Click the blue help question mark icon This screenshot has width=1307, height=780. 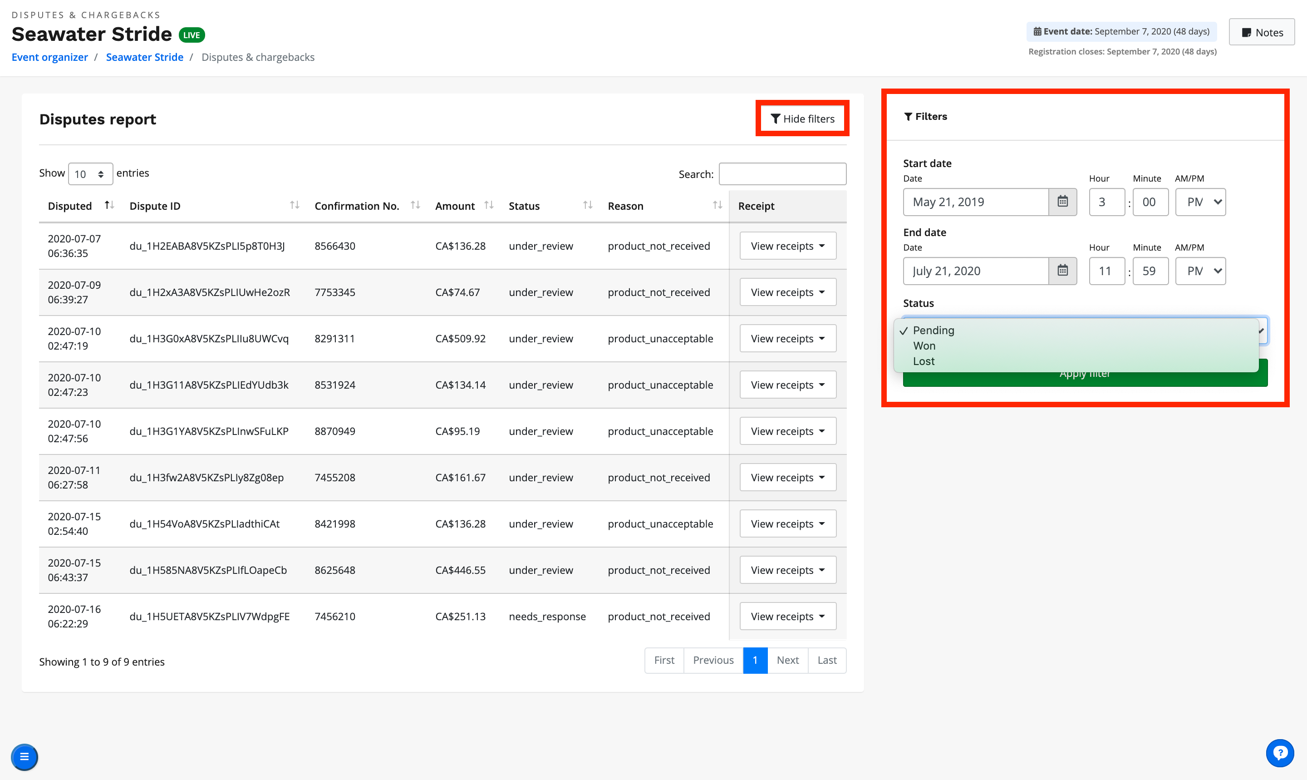pos(1280,753)
